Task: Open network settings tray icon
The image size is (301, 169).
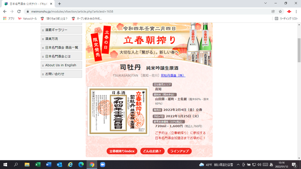Action: coord(254,165)
